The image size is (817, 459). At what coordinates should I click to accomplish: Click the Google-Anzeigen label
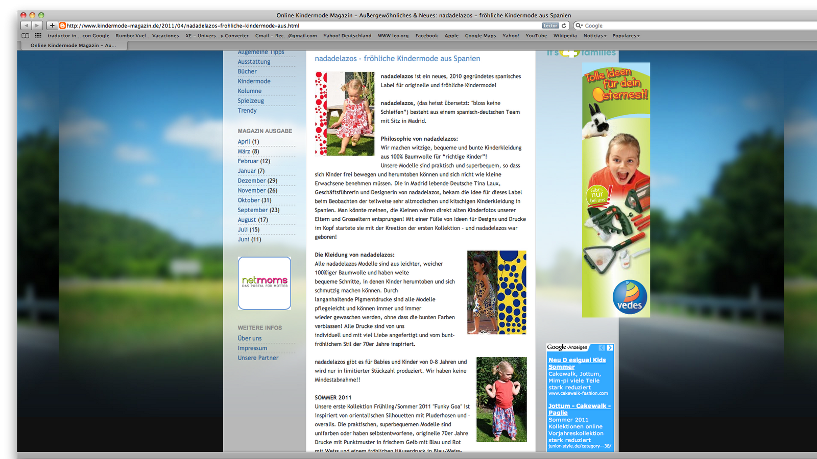click(567, 347)
